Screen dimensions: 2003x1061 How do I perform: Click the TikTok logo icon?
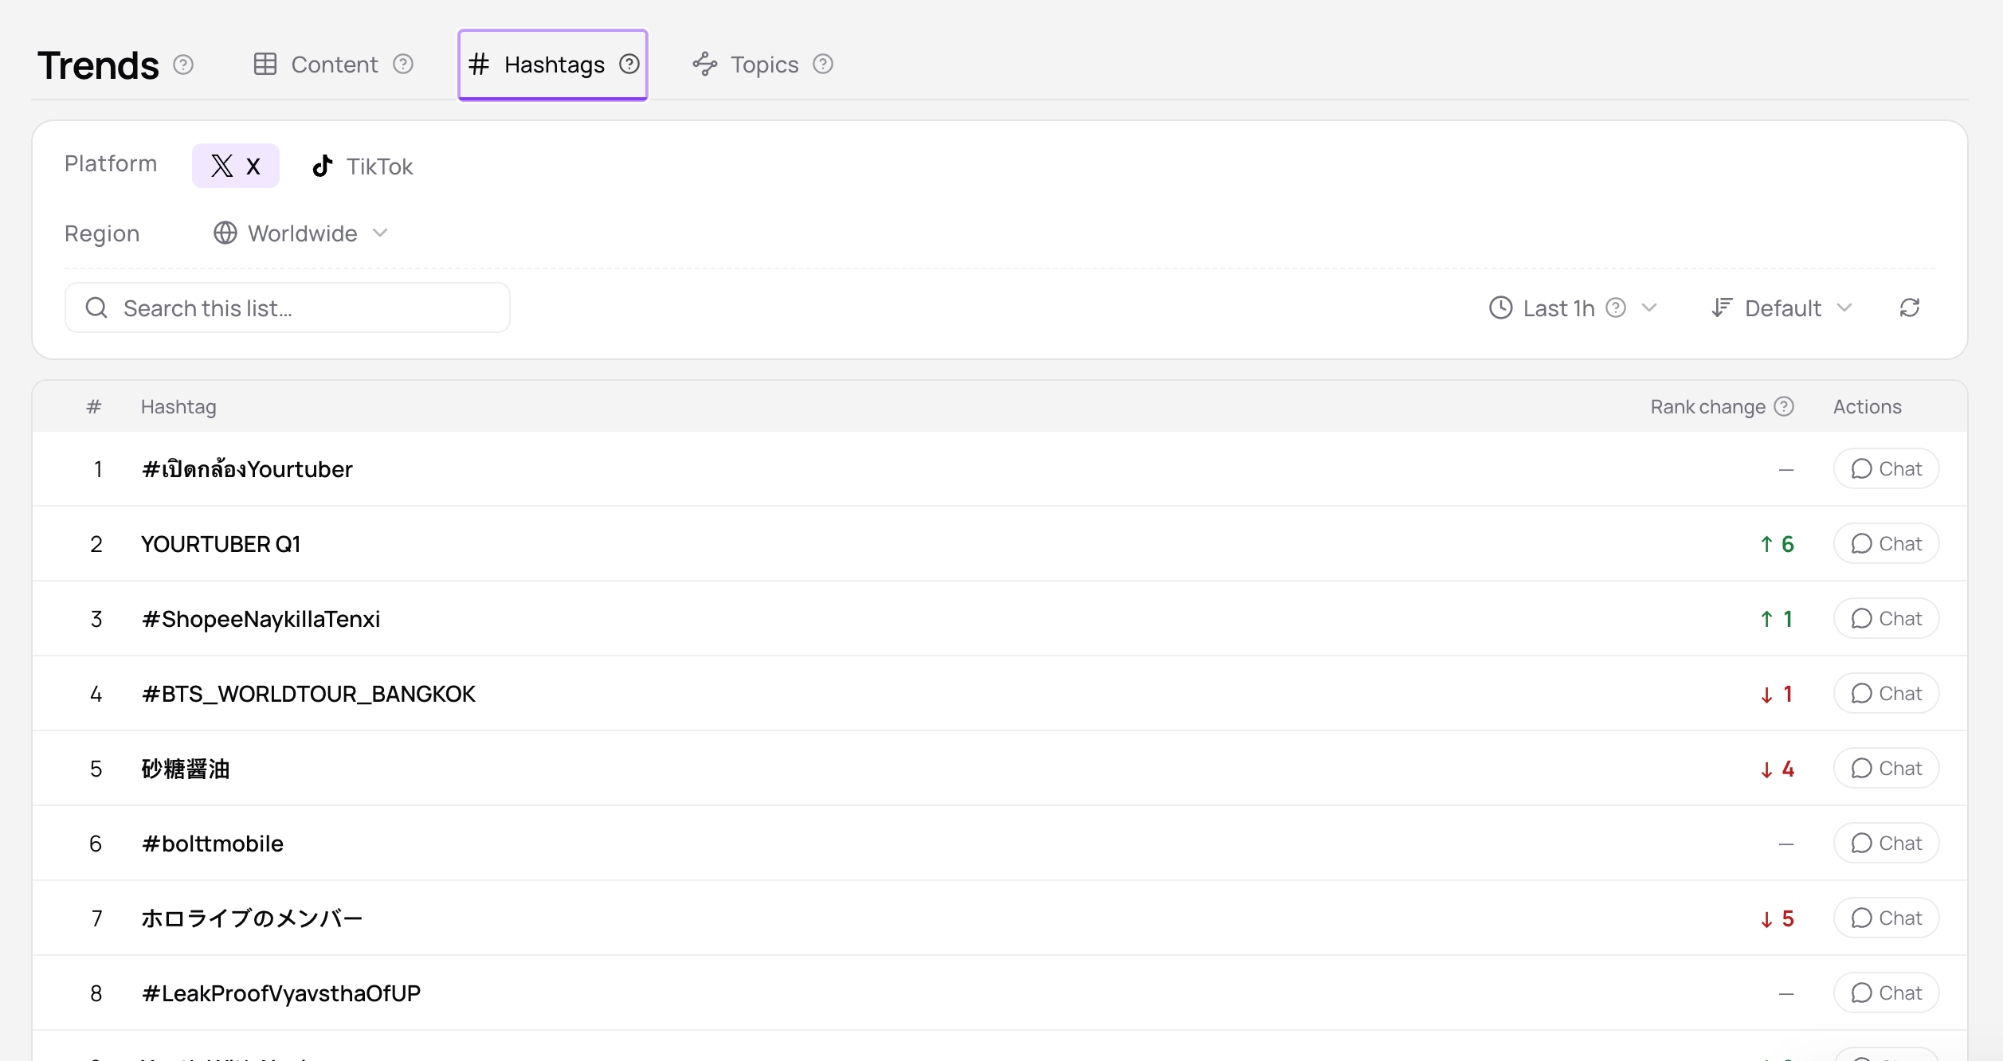coord(323,166)
